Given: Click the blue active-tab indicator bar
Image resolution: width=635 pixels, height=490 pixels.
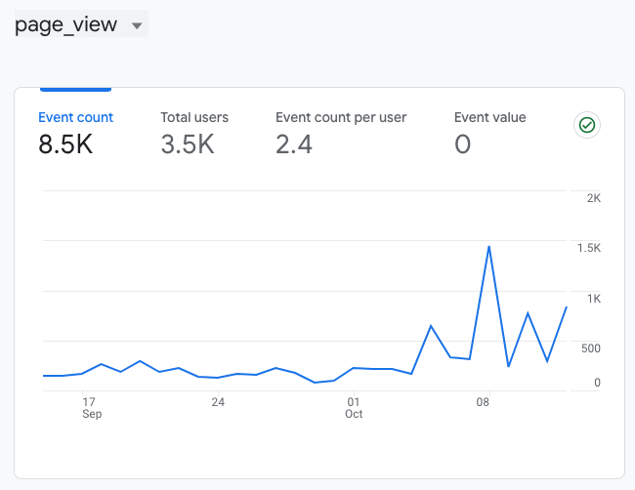Looking at the screenshot, I should click(75, 90).
